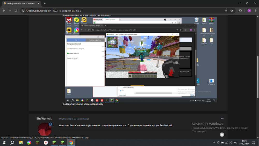259x146 pixels.
Task: Open the Chrome profile avatar
Action: click(249, 11)
